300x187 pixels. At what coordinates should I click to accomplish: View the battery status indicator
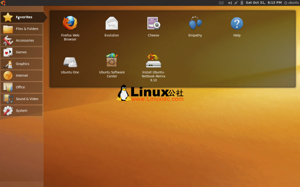pyautogui.click(x=241, y=3)
